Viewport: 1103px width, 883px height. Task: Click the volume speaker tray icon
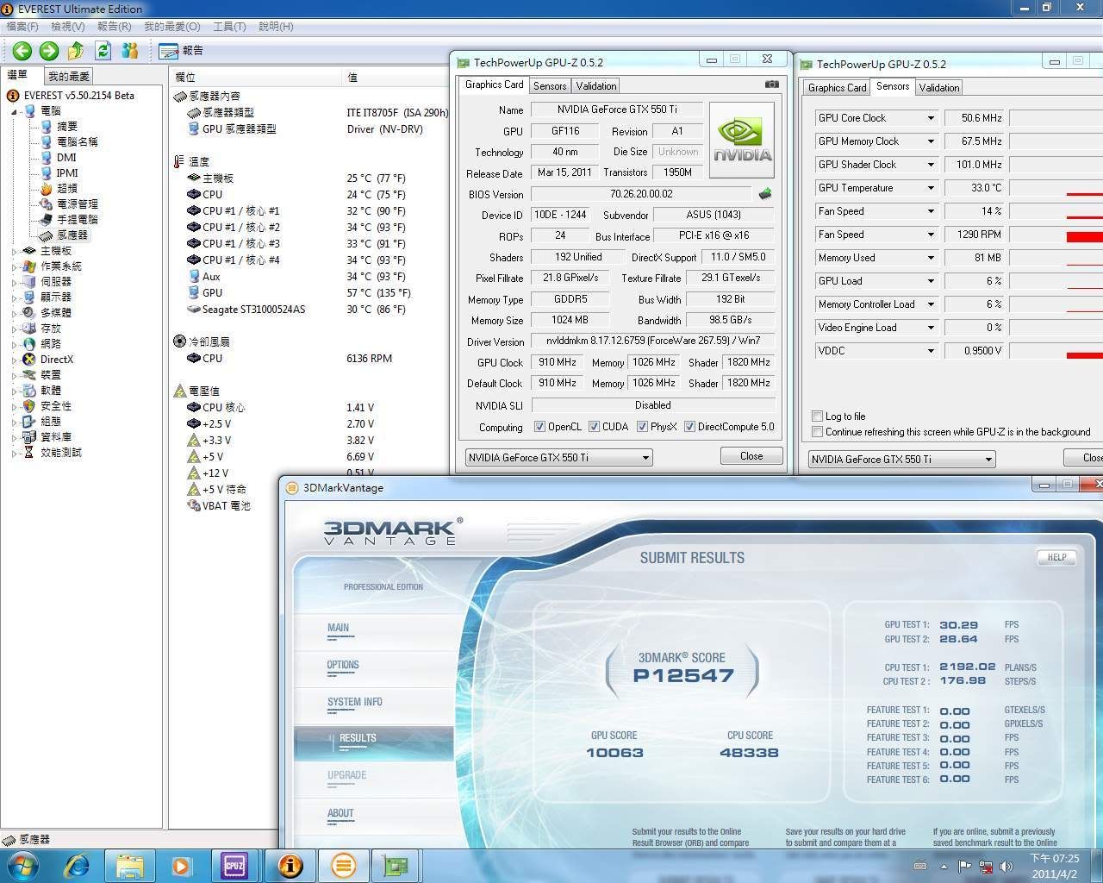[1006, 866]
